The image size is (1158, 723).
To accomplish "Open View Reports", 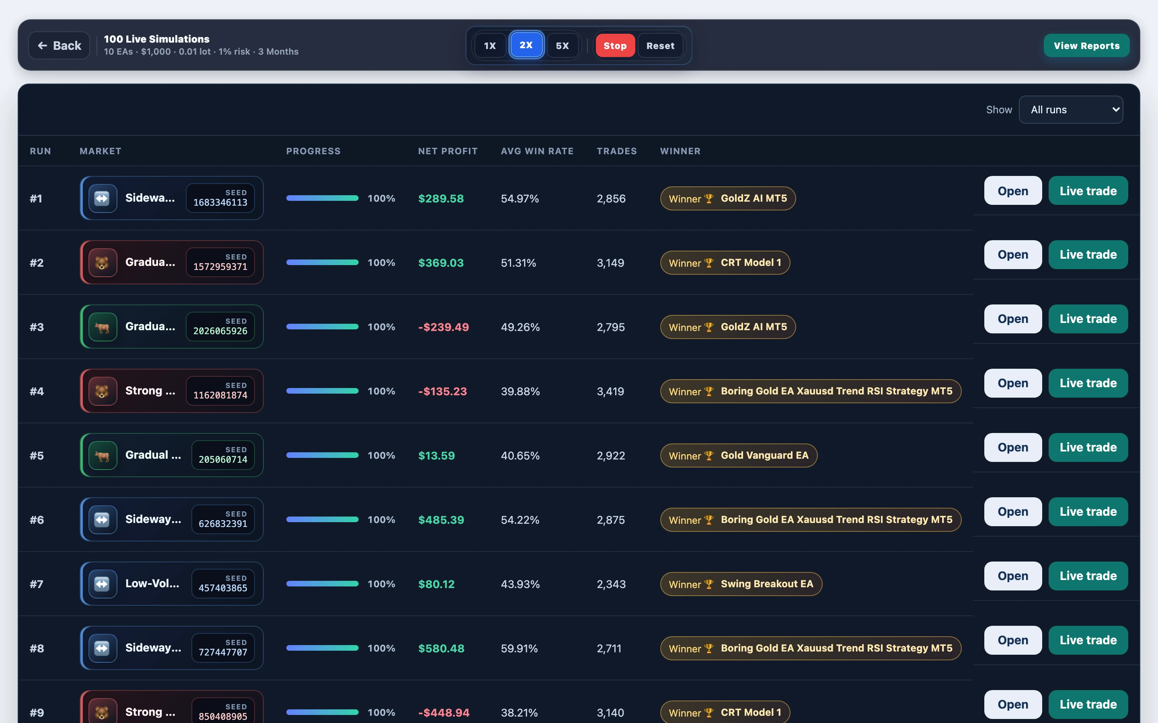I will click(1087, 45).
